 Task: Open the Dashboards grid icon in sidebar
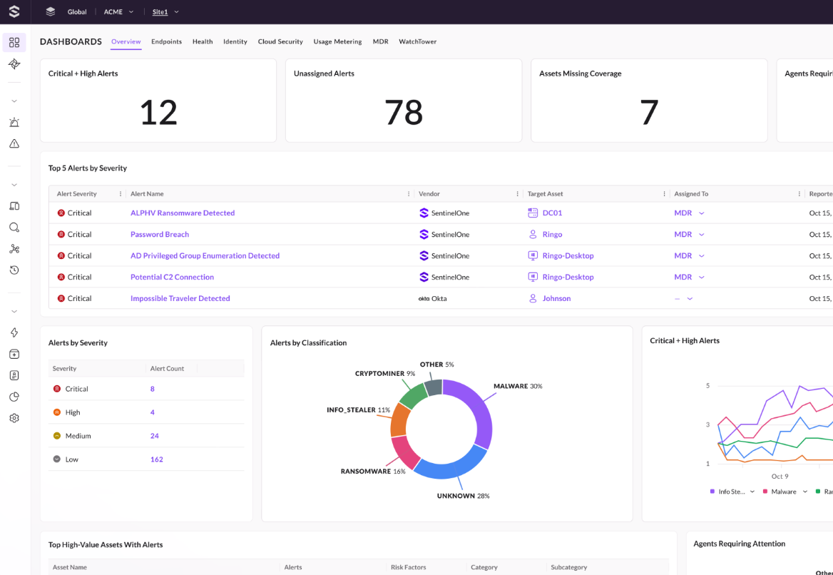(14, 42)
